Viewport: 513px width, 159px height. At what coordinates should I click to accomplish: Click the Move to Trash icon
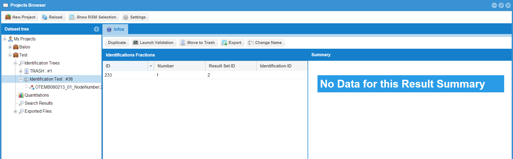pyautogui.click(x=183, y=43)
